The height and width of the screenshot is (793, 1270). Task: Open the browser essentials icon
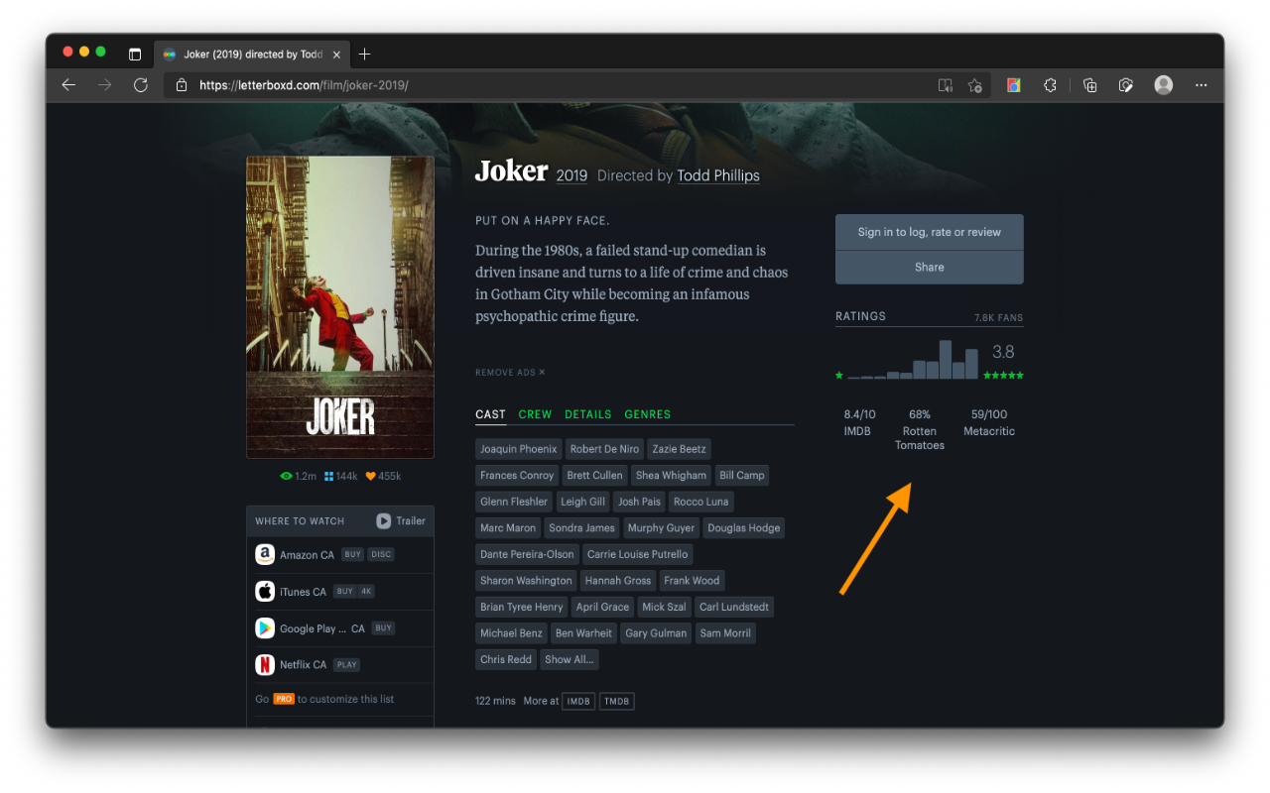(x=1125, y=85)
